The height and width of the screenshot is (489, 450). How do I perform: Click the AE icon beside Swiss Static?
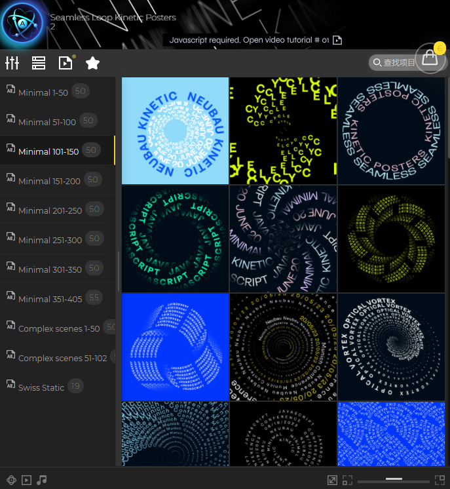[x=10, y=384]
